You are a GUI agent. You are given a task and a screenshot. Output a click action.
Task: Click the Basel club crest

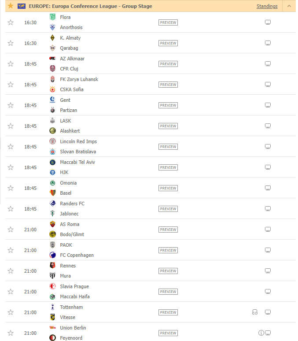[x=52, y=193]
